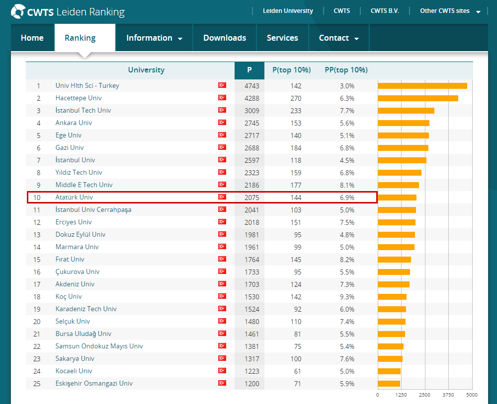Viewport: 497px width, 404px height.
Task: Click the flag next to Marmara Univ
Action: [222, 247]
